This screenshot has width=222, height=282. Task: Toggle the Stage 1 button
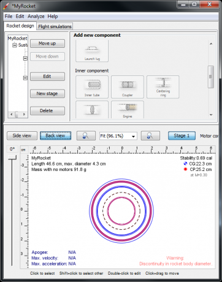click(x=182, y=135)
